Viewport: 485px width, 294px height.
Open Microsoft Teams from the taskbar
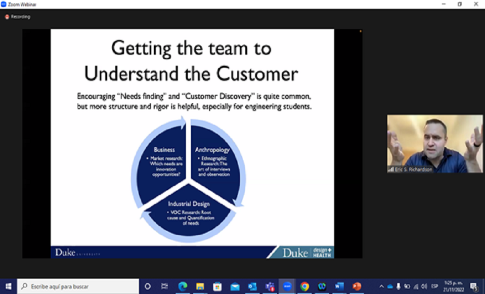pos(270,286)
